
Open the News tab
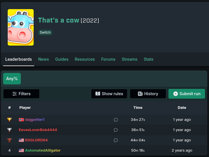click(43, 59)
